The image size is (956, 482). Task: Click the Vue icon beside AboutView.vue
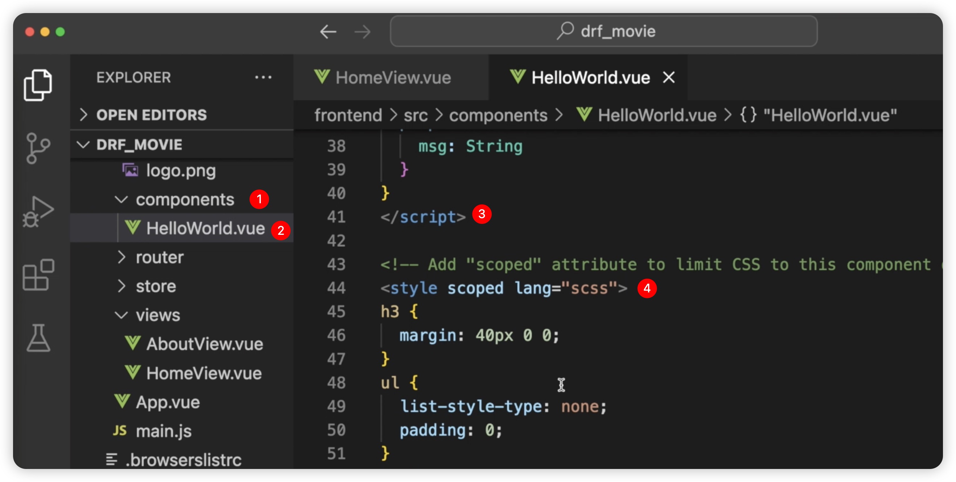click(x=133, y=343)
